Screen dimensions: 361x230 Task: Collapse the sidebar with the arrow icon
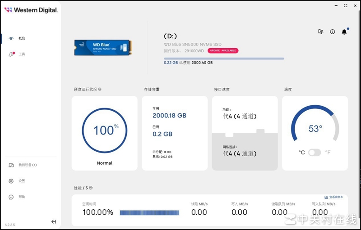54,221
